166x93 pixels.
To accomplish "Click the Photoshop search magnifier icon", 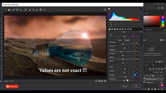I will 158,8.
